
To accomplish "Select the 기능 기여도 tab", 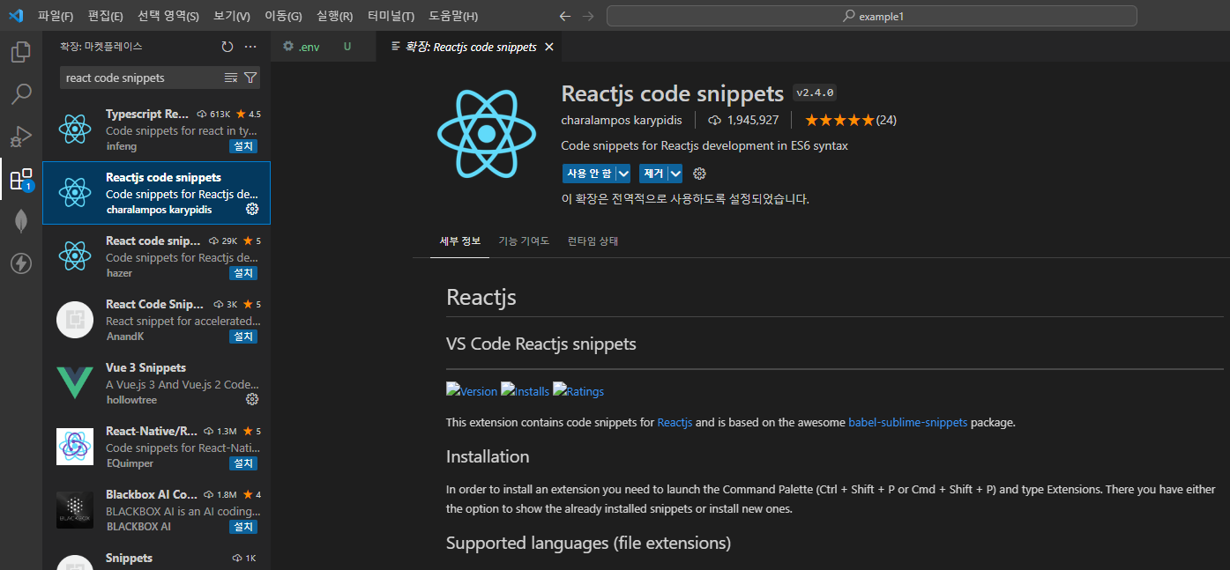I will point(524,241).
